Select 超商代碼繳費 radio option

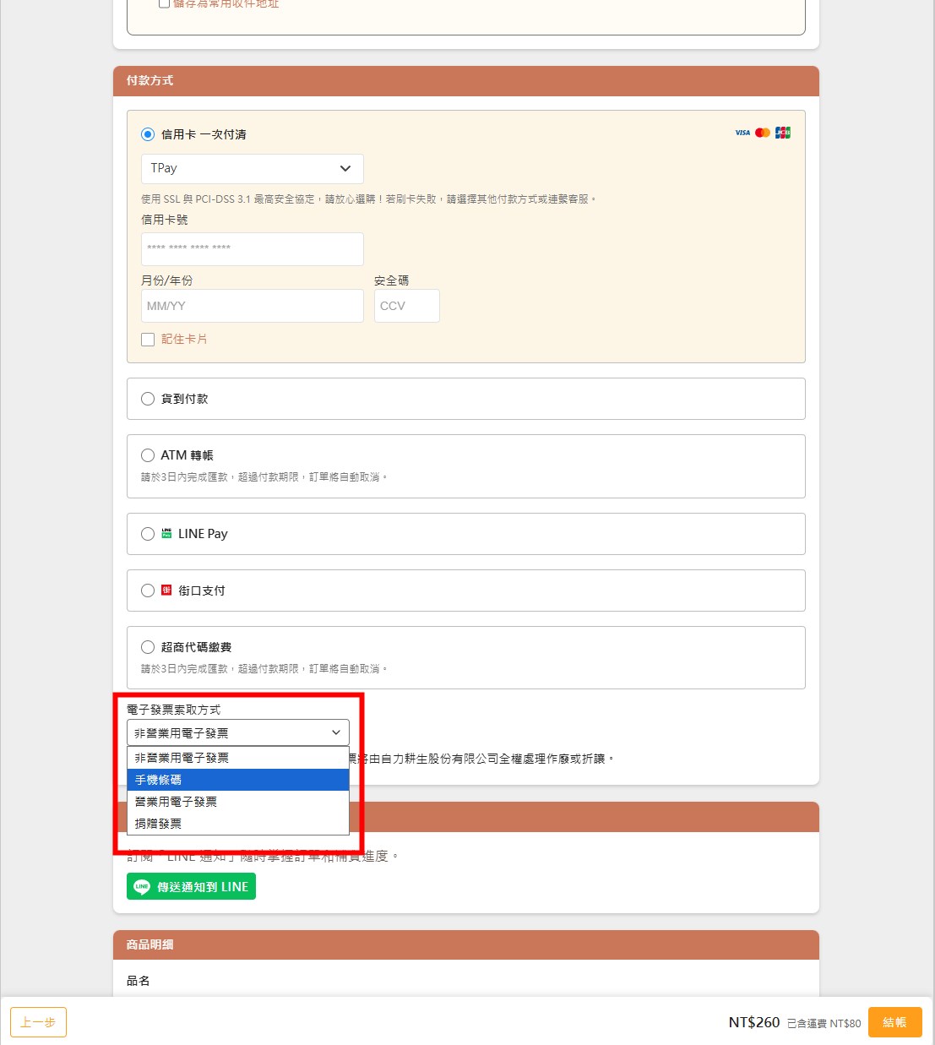(148, 647)
